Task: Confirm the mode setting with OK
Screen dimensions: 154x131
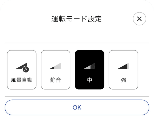Action: [x=77, y=107]
